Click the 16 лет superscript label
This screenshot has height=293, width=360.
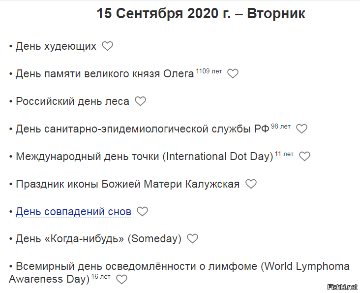[x=101, y=277]
